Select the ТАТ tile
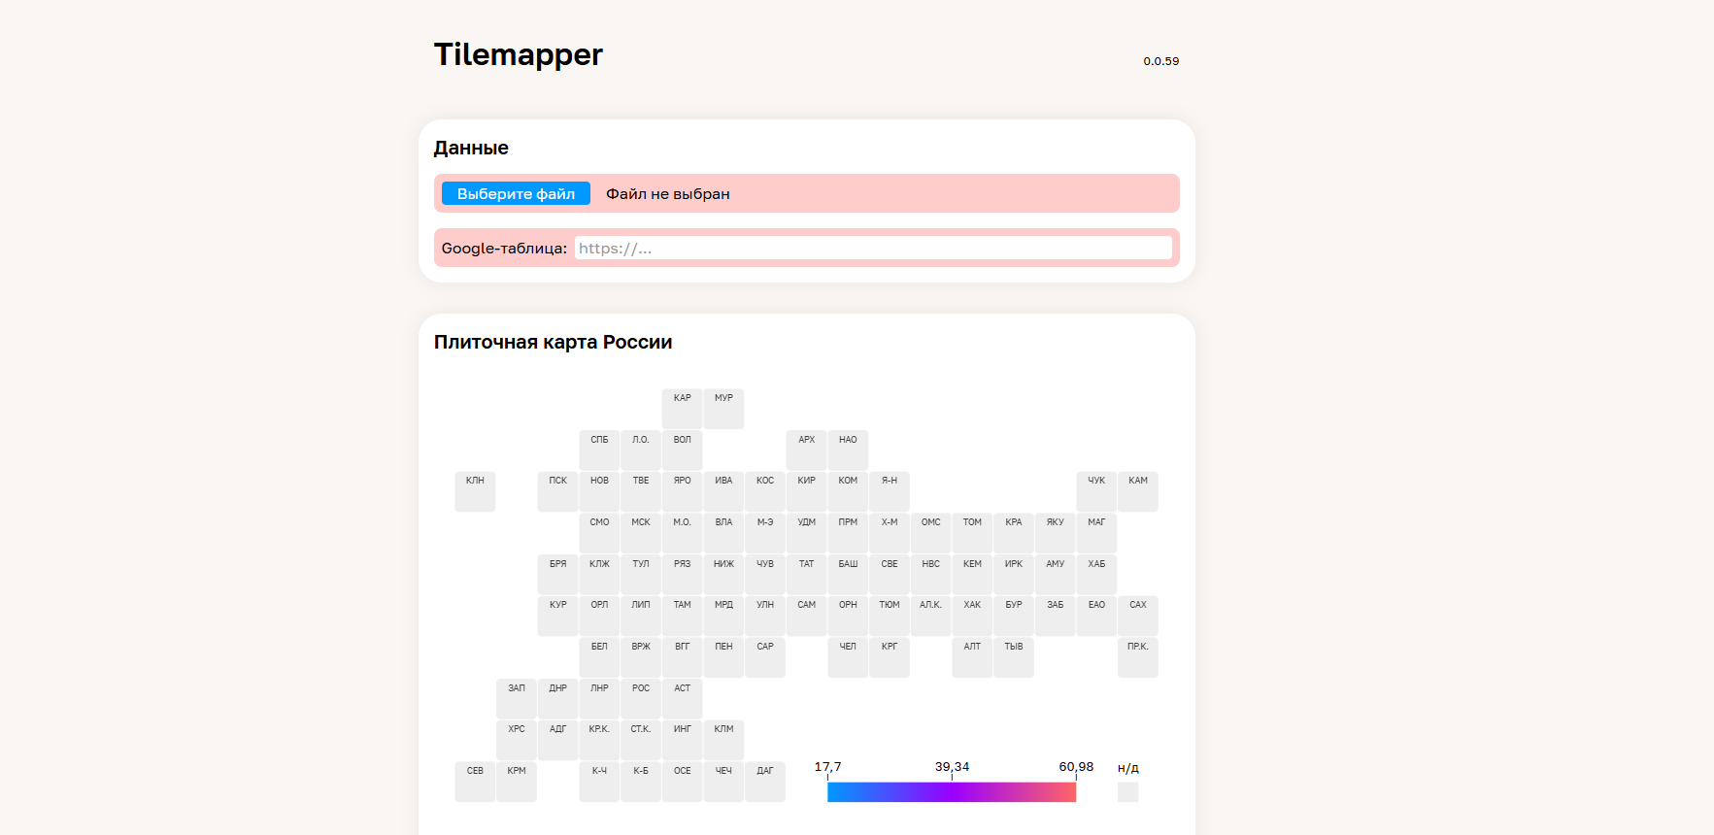The width and height of the screenshot is (1714, 835). (x=807, y=575)
